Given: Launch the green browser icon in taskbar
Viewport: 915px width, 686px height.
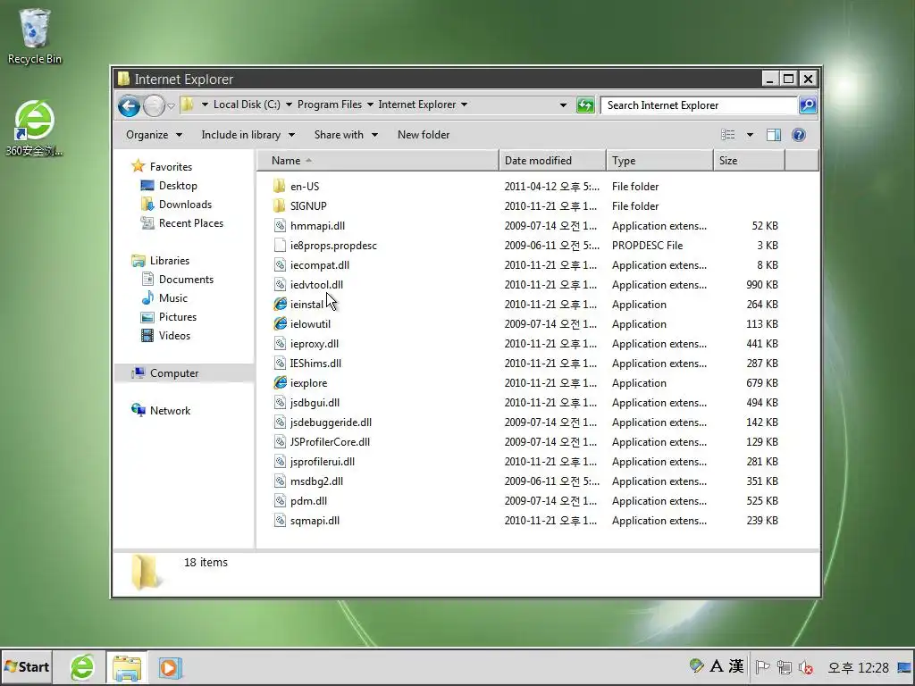Looking at the screenshot, I should coord(82,667).
